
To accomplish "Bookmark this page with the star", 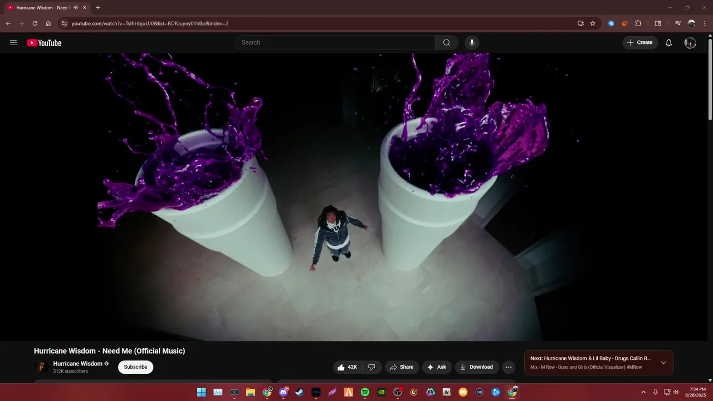I will point(593,23).
